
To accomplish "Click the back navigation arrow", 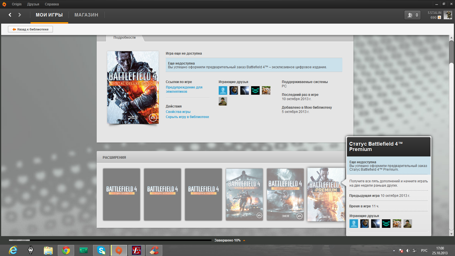I will 10,15.
